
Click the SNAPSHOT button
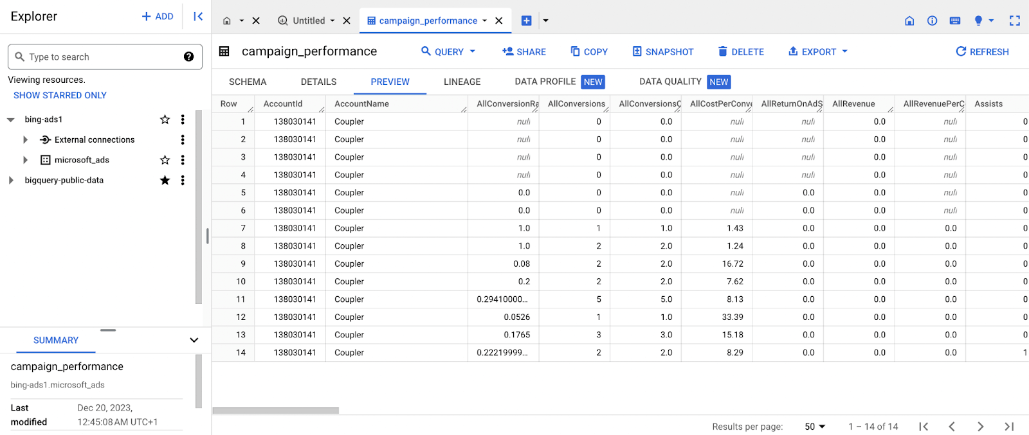pyautogui.click(x=663, y=51)
